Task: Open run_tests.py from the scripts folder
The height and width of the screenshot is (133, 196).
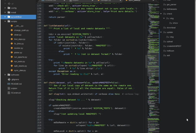Action: [x=20, y=61]
